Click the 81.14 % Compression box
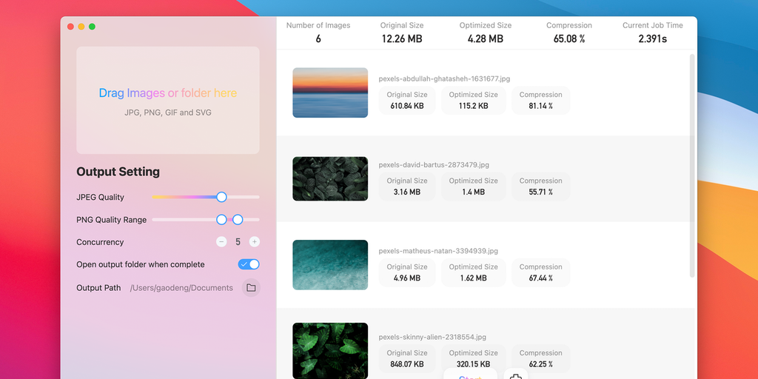 pos(540,100)
